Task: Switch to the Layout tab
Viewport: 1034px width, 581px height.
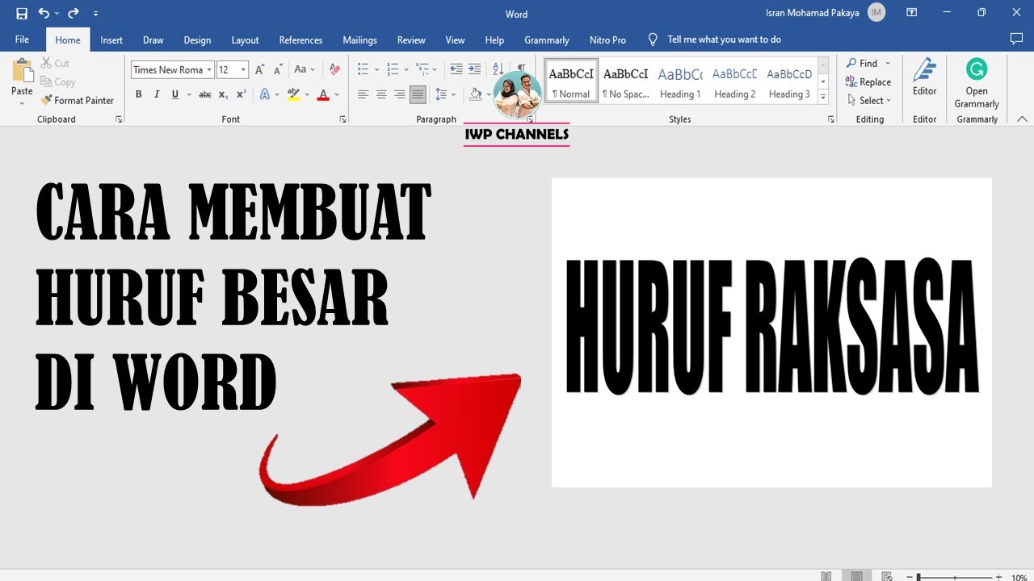Action: tap(245, 40)
